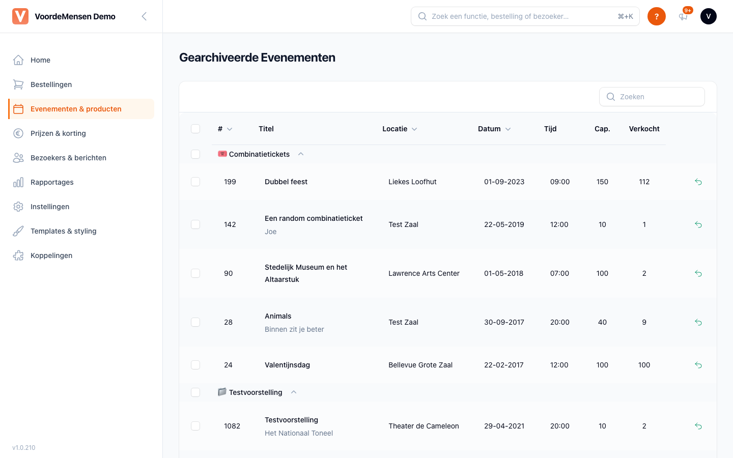Open the orange help question mark

(x=657, y=16)
